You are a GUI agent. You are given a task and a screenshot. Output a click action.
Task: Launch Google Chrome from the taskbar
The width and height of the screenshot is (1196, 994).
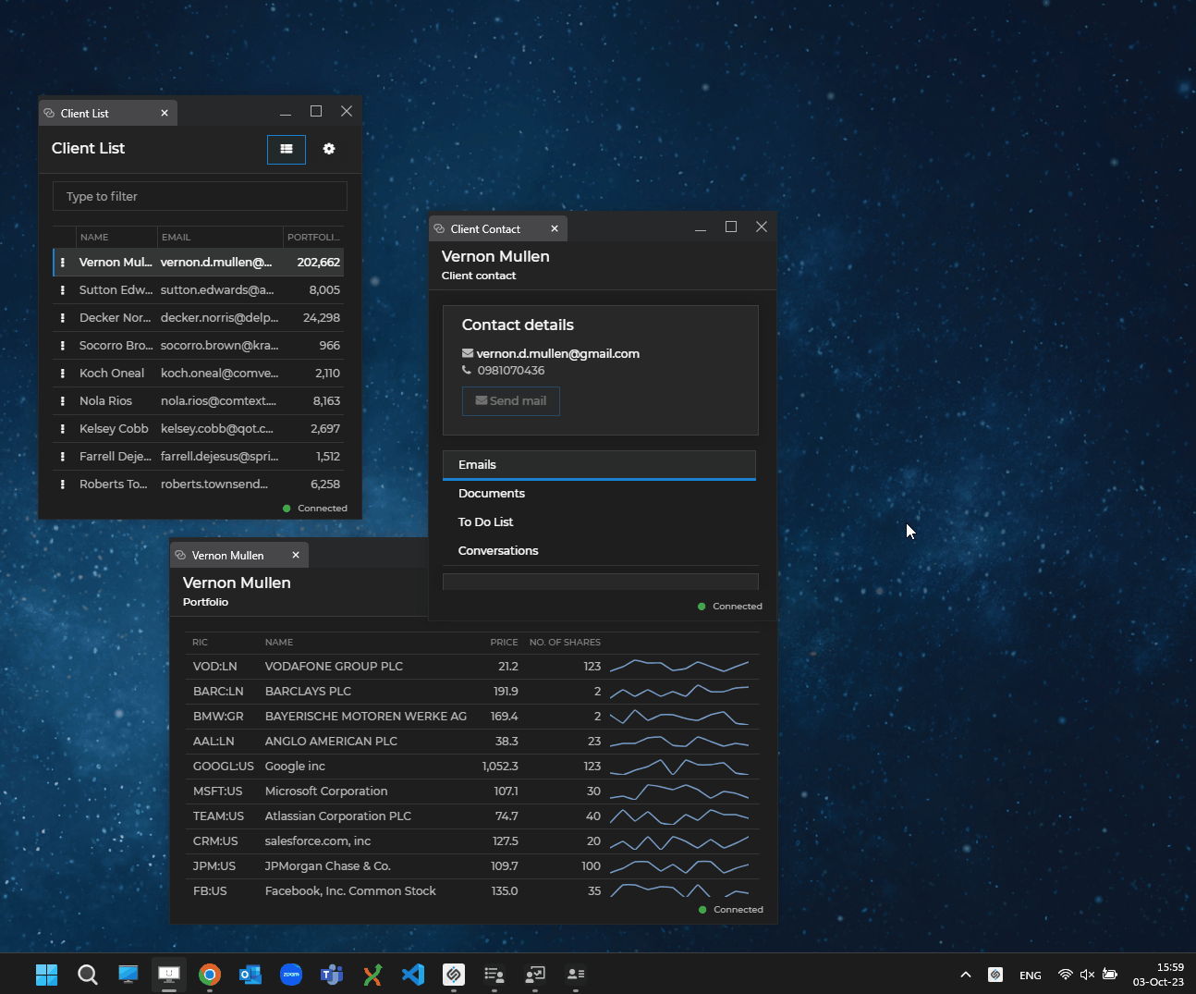point(210,975)
